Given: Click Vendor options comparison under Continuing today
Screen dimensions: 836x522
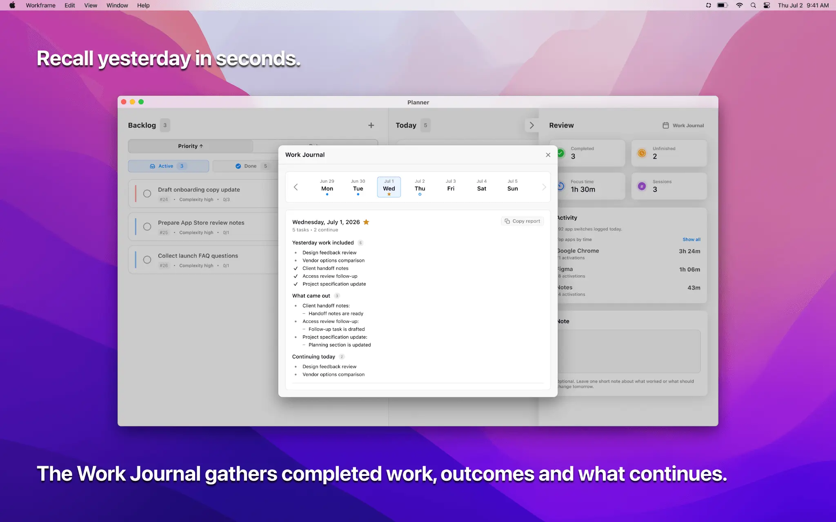Looking at the screenshot, I should 333,374.
